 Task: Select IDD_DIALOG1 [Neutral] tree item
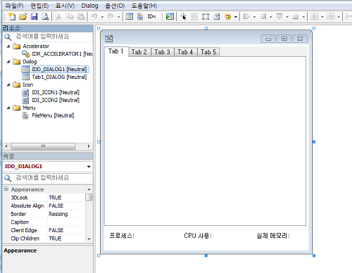pos(55,69)
